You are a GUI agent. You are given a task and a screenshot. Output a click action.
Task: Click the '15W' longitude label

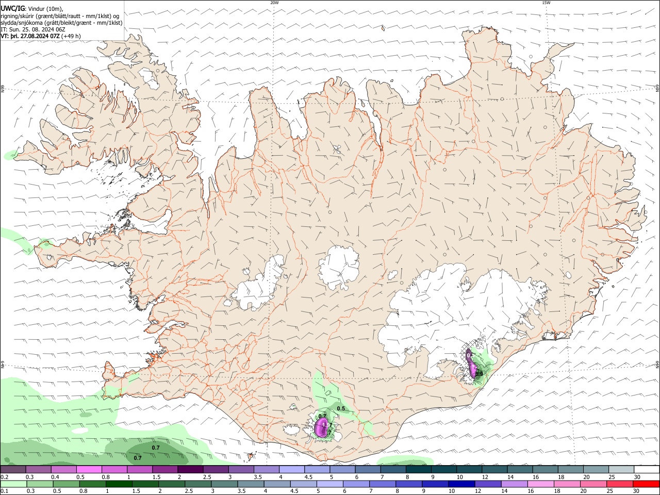pos(546,3)
